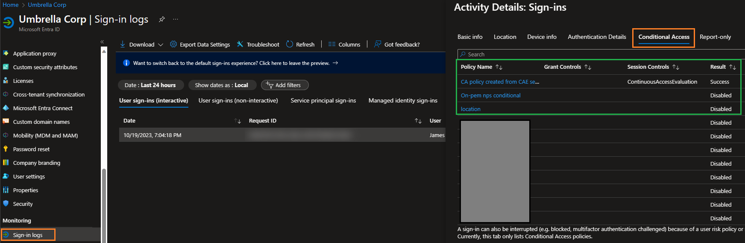Image resolution: width=745 pixels, height=243 pixels.
Task: Click Disabled result in location policy row
Action: [x=721, y=109]
